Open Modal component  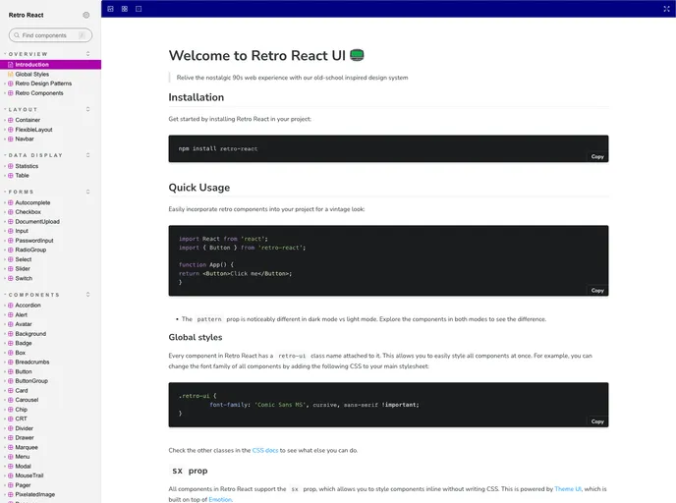pyautogui.click(x=23, y=467)
